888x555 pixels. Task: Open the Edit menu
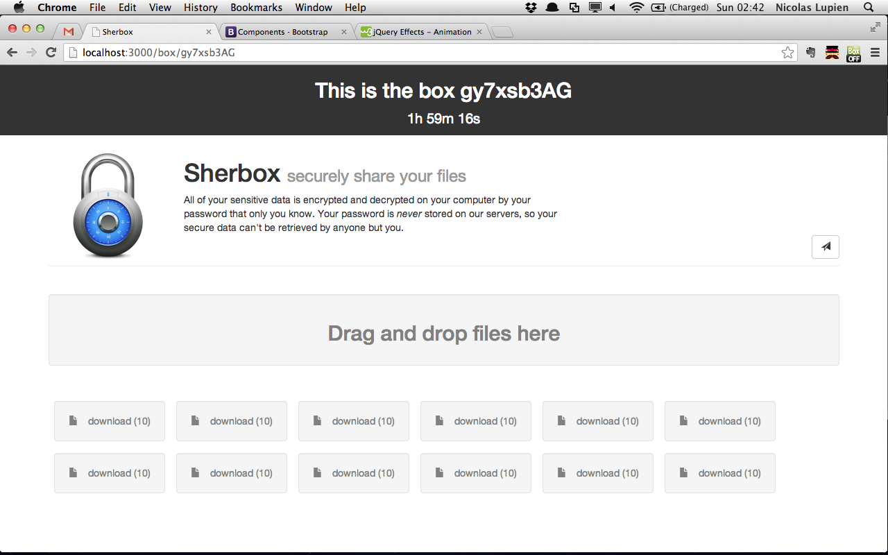(x=127, y=8)
